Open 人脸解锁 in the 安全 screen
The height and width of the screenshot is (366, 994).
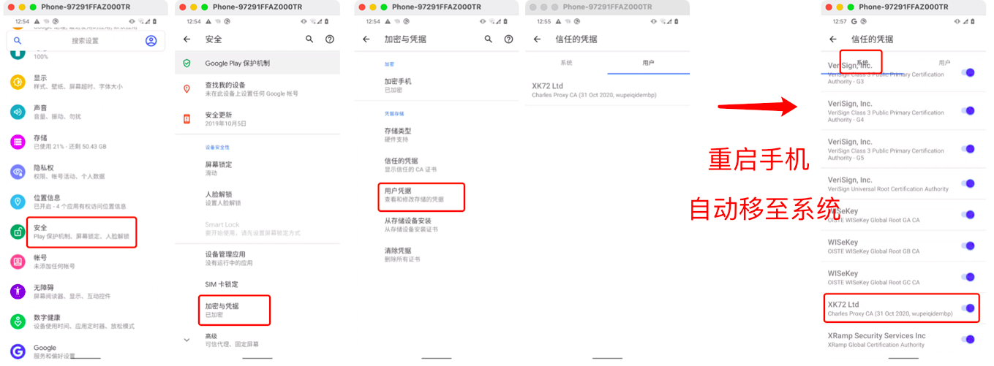(257, 198)
